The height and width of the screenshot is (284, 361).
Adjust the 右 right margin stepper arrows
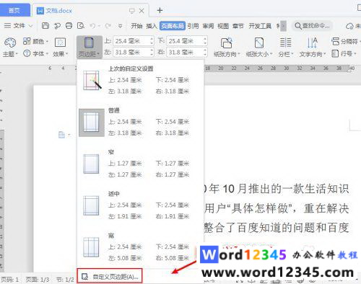point(205,52)
